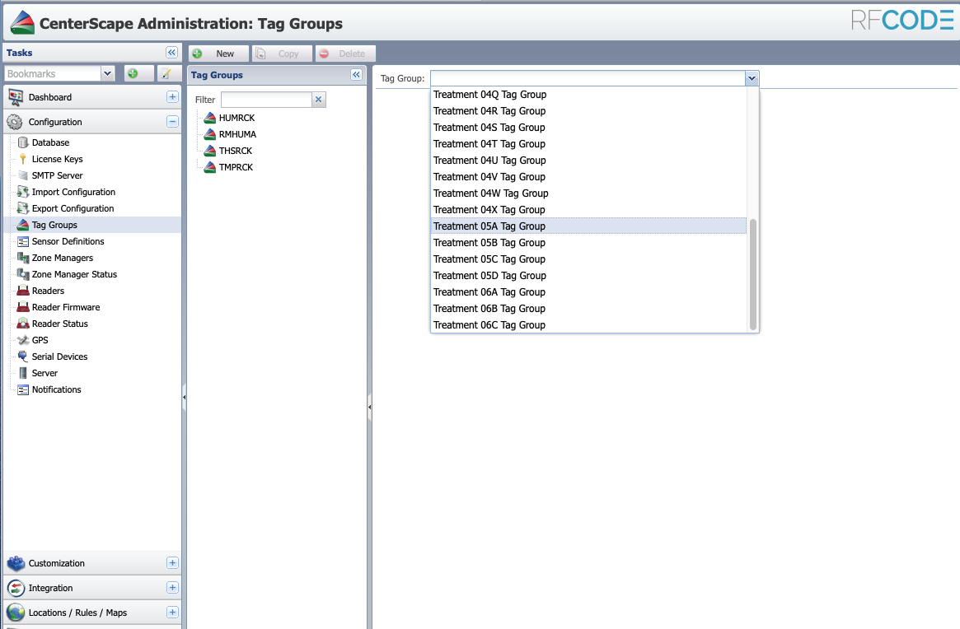Click the Copy toolbar button
This screenshot has width=960, height=629.
point(283,54)
